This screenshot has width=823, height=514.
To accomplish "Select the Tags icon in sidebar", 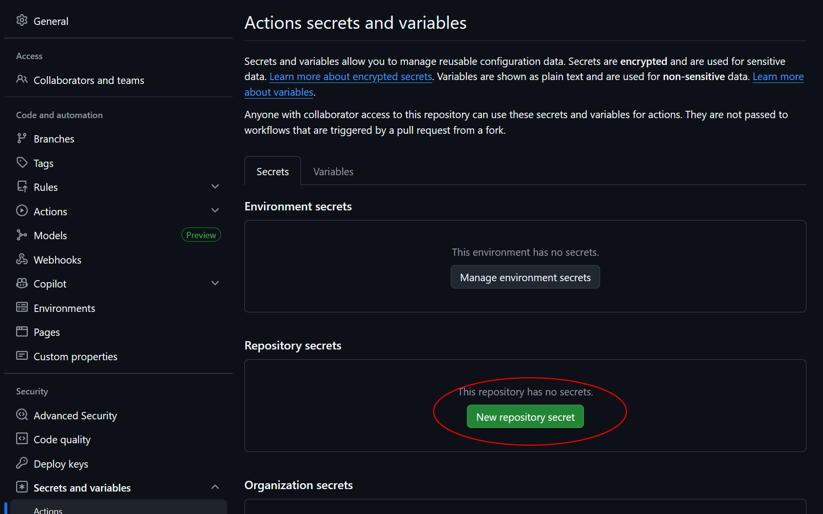I will pyautogui.click(x=22, y=163).
